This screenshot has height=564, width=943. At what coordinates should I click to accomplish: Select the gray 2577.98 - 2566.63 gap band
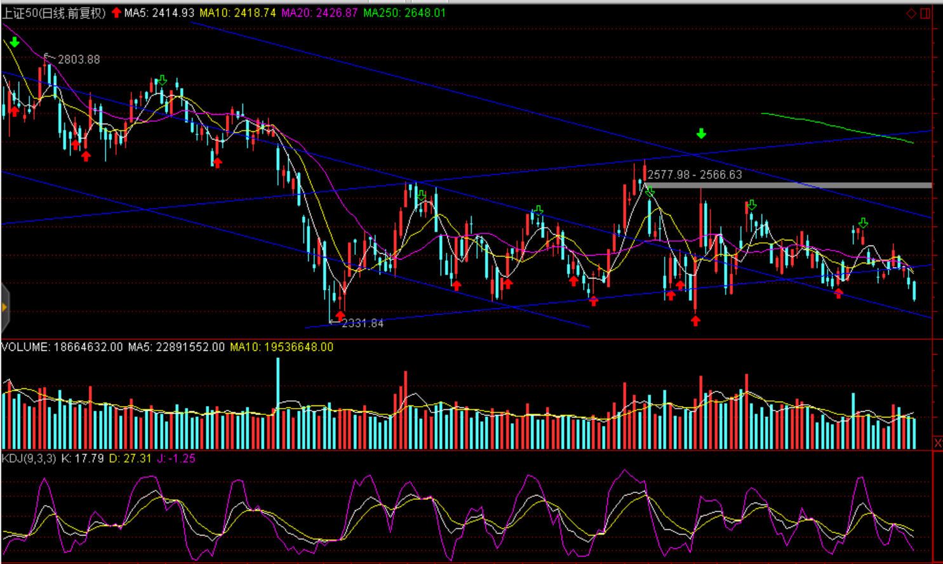(x=787, y=185)
